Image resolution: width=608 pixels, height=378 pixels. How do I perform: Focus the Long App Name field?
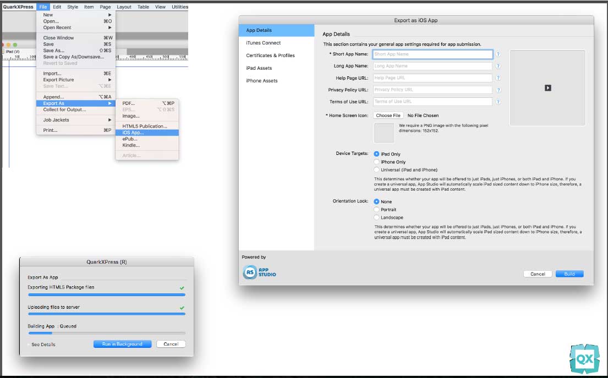(x=432, y=66)
